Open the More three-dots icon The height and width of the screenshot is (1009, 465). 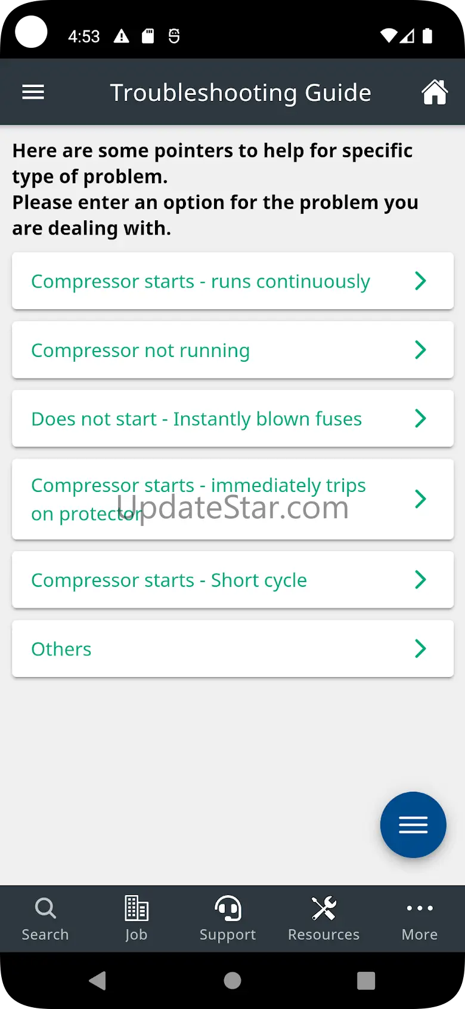pyautogui.click(x=420, y=908)
